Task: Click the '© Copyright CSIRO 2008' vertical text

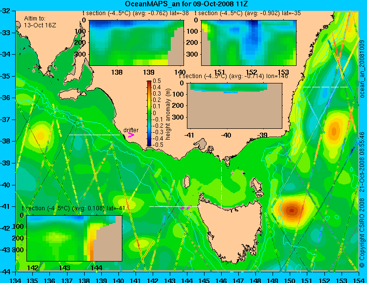Action: [x=362, y=233]
